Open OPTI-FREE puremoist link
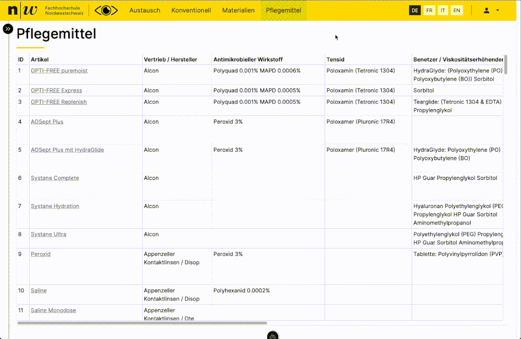This screenshot has width=521, height=339. pos(59,71)
